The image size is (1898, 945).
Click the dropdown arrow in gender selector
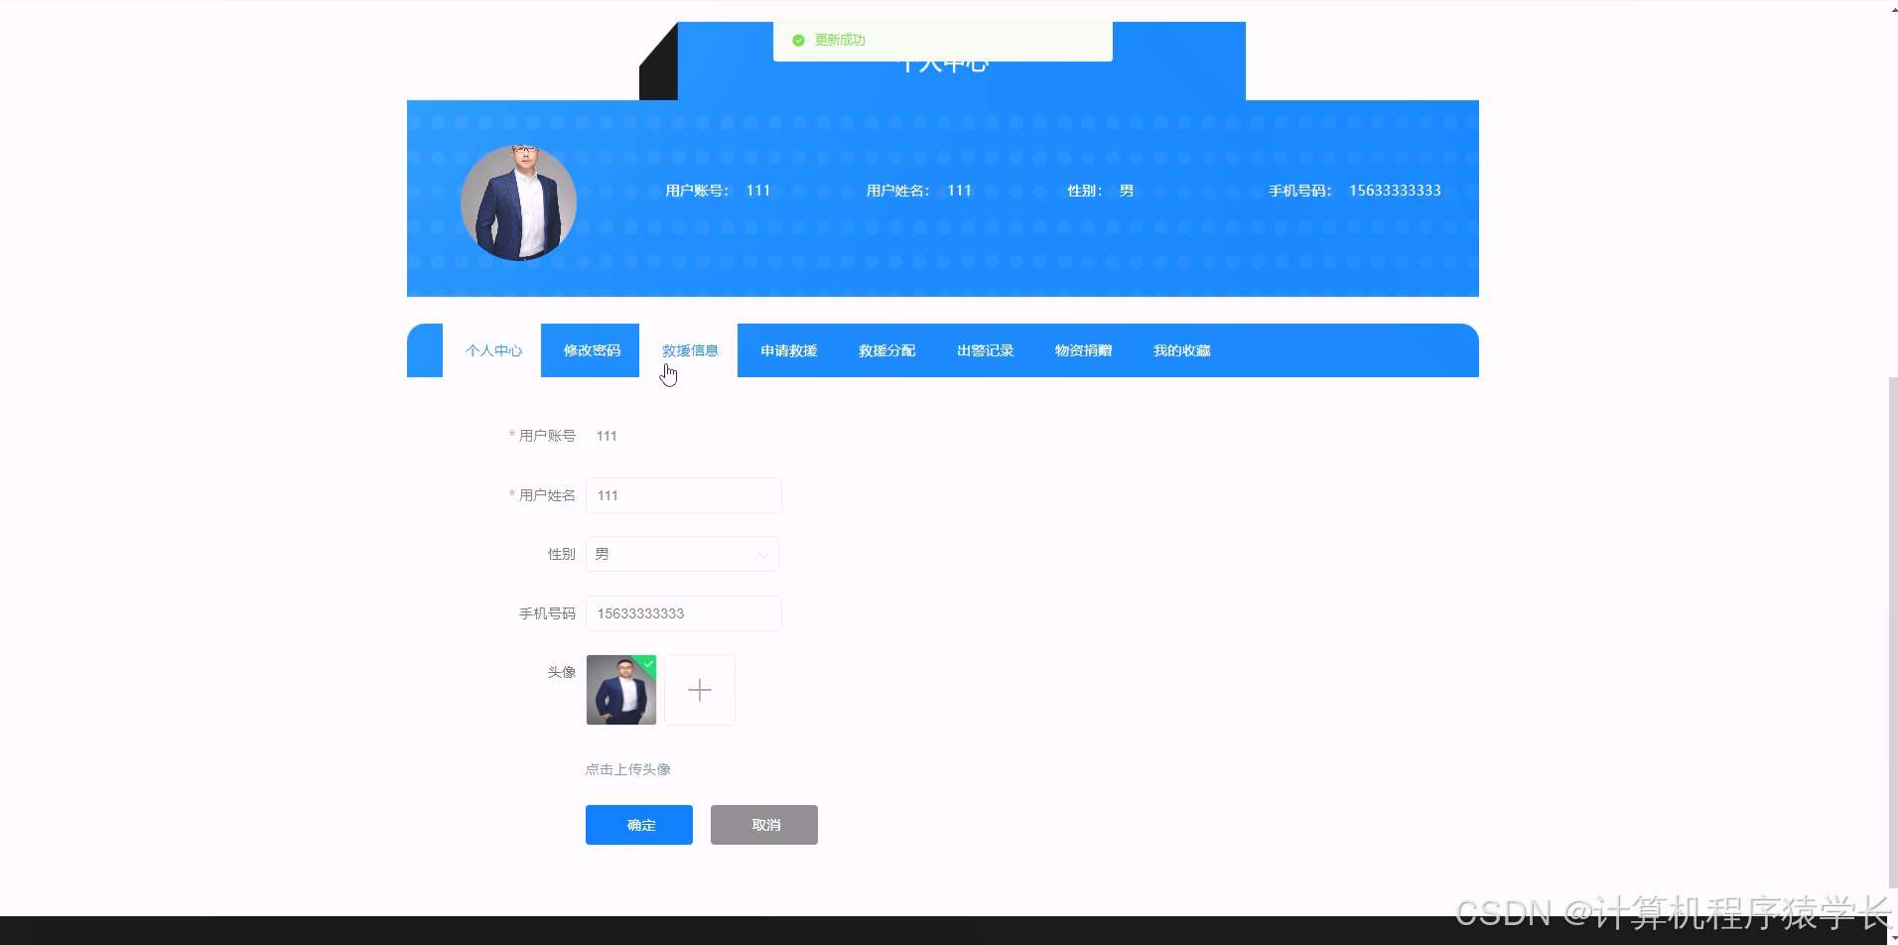(x=761, y=553)
